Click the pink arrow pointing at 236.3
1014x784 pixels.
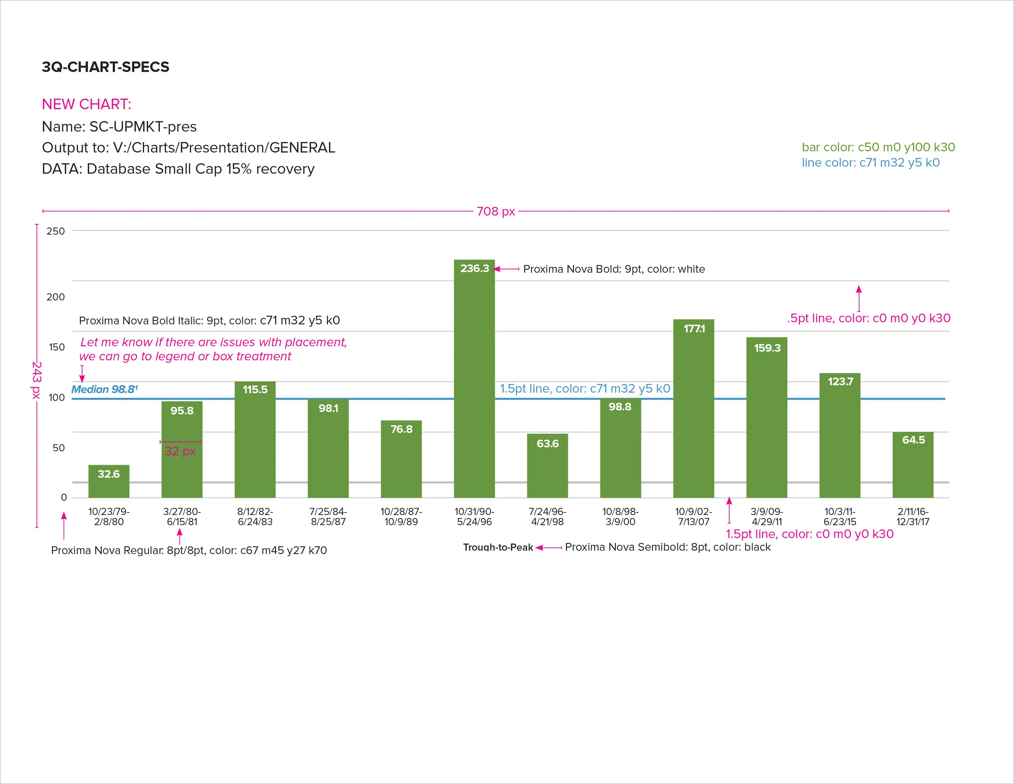[506, 269]
